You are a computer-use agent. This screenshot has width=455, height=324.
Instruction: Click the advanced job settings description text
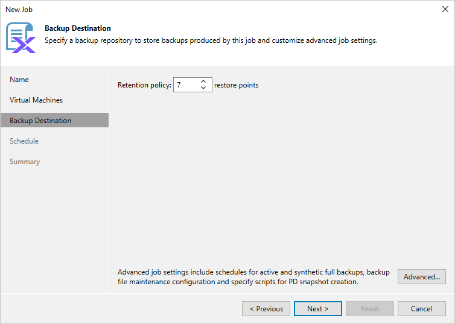[253, 277]
